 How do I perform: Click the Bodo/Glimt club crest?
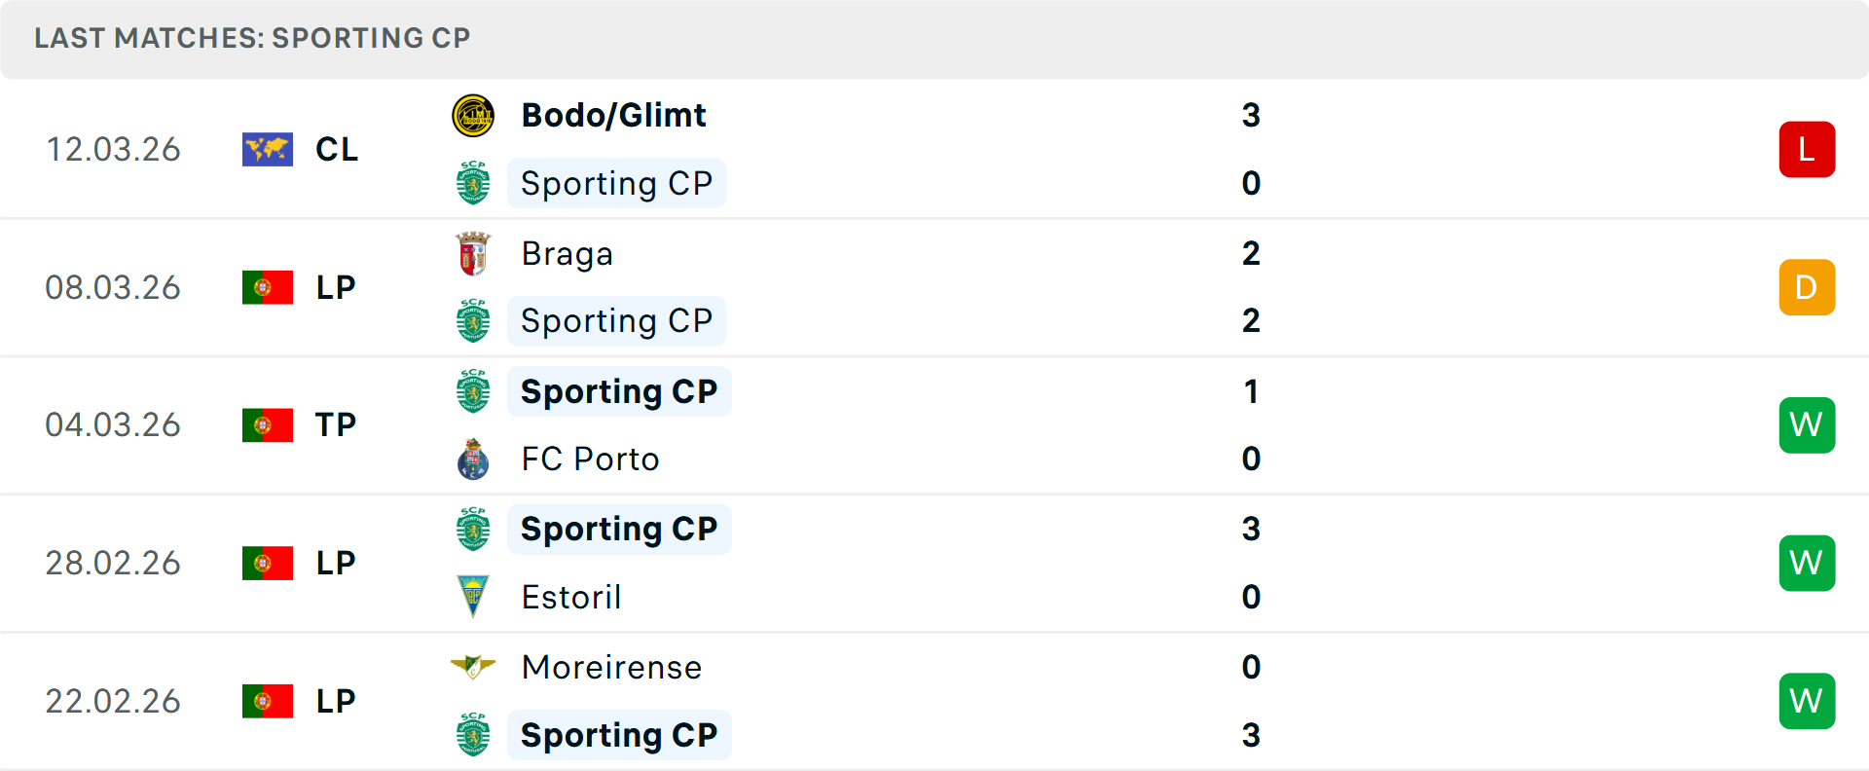(x=473, y=116)
